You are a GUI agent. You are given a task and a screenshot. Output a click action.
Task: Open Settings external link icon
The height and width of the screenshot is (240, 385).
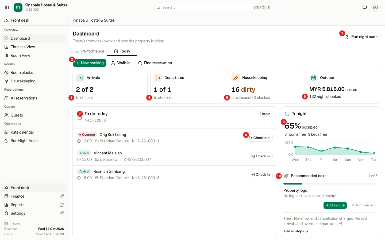coord(62,213)
